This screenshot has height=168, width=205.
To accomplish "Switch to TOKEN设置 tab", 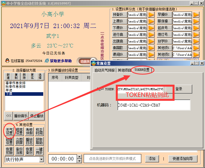I will (x=142, y=70).
